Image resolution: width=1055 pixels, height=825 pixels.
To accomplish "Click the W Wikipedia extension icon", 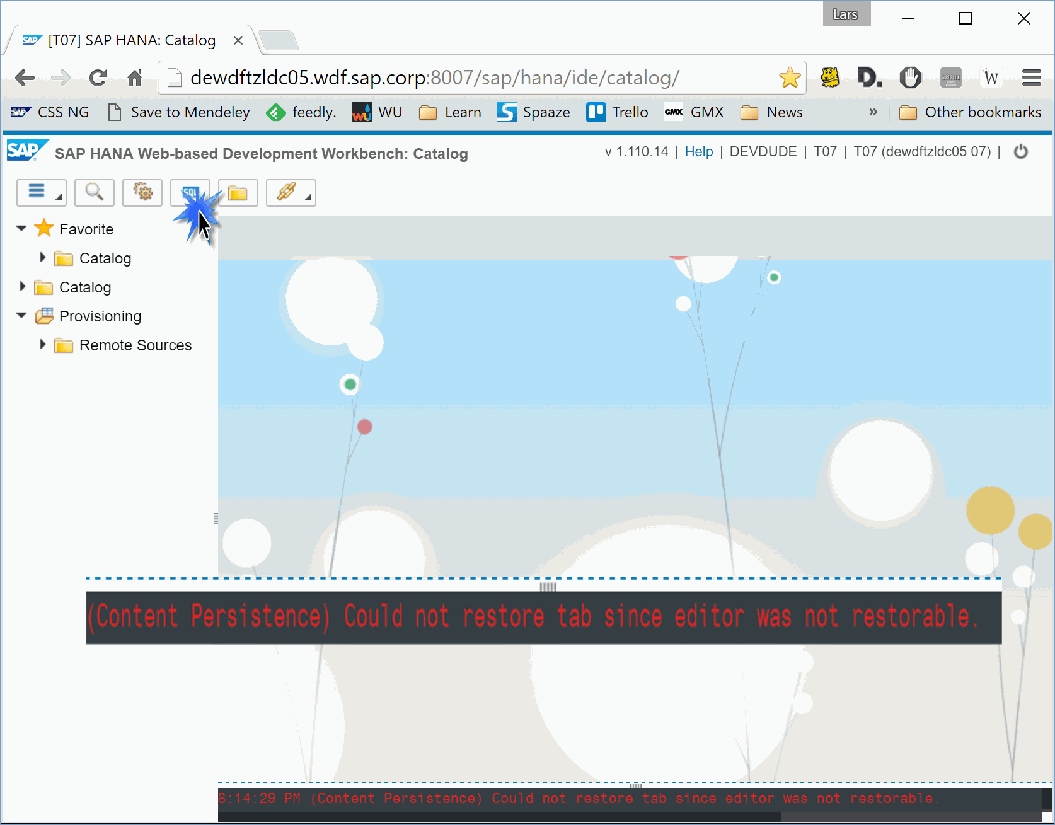I will tap(991, 78).
